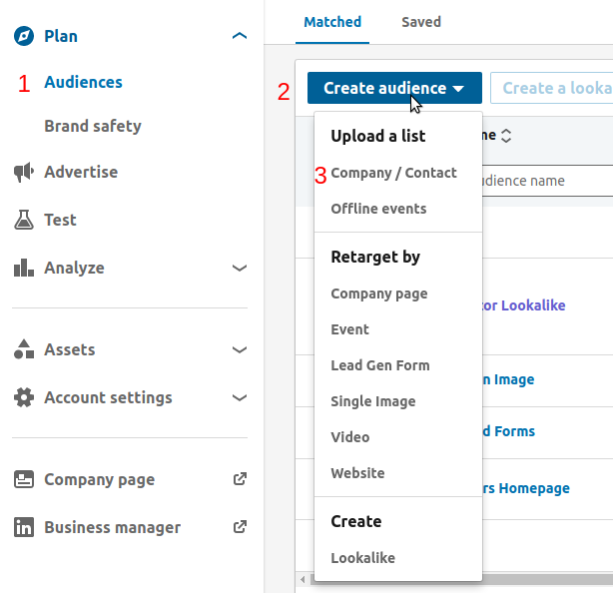Image resolution: width=613 pixels, height=593 pixels.
Task: Click the Analyze bar chart icon
Action: point(24,269)
